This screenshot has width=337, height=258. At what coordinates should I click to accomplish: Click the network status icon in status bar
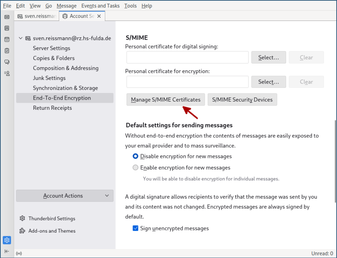pos(19,253)
